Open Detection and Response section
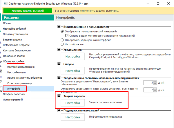 16,45
